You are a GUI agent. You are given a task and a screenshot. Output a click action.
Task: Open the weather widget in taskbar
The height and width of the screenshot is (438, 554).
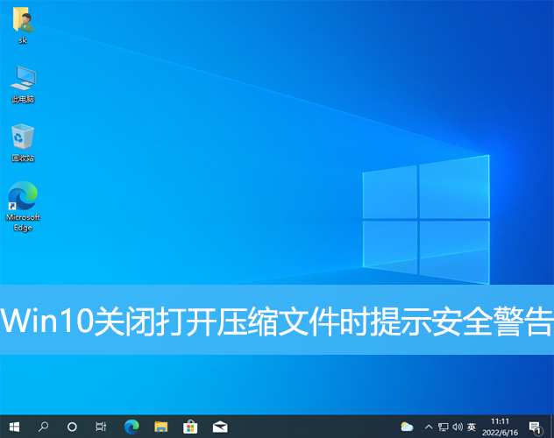point(407,427)
